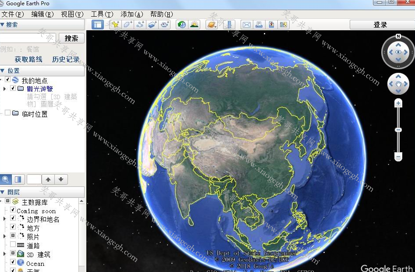Click the eye icon in the Look joystick
415x272 pixels.
coord(398,52)
